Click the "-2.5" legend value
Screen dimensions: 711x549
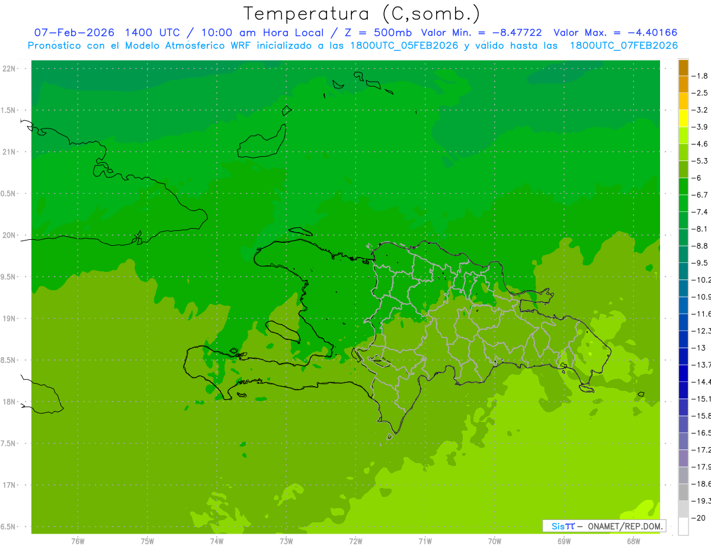click(x=700, y=93)
